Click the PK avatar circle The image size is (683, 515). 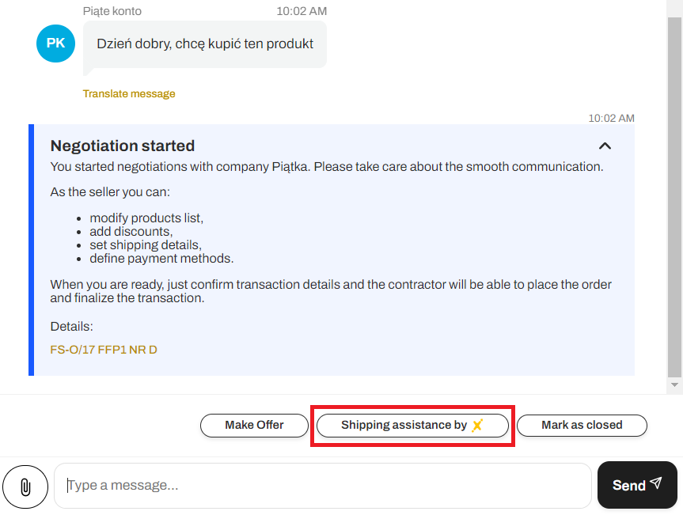tap(55, 44)
